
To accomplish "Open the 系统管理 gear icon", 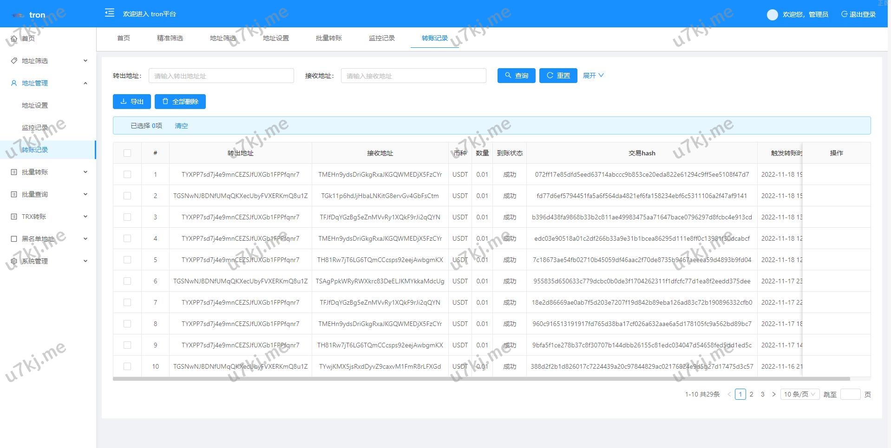I will [14, 261].
